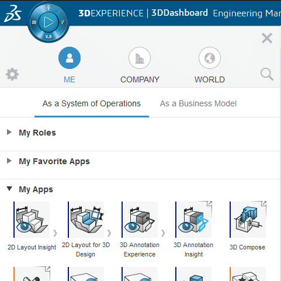Screen dimensions: 281x281
Task: Click the search magnifier icon
Action: (267, 74)
